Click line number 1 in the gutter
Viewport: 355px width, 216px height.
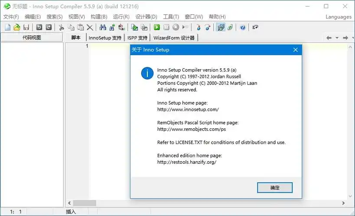87,46
